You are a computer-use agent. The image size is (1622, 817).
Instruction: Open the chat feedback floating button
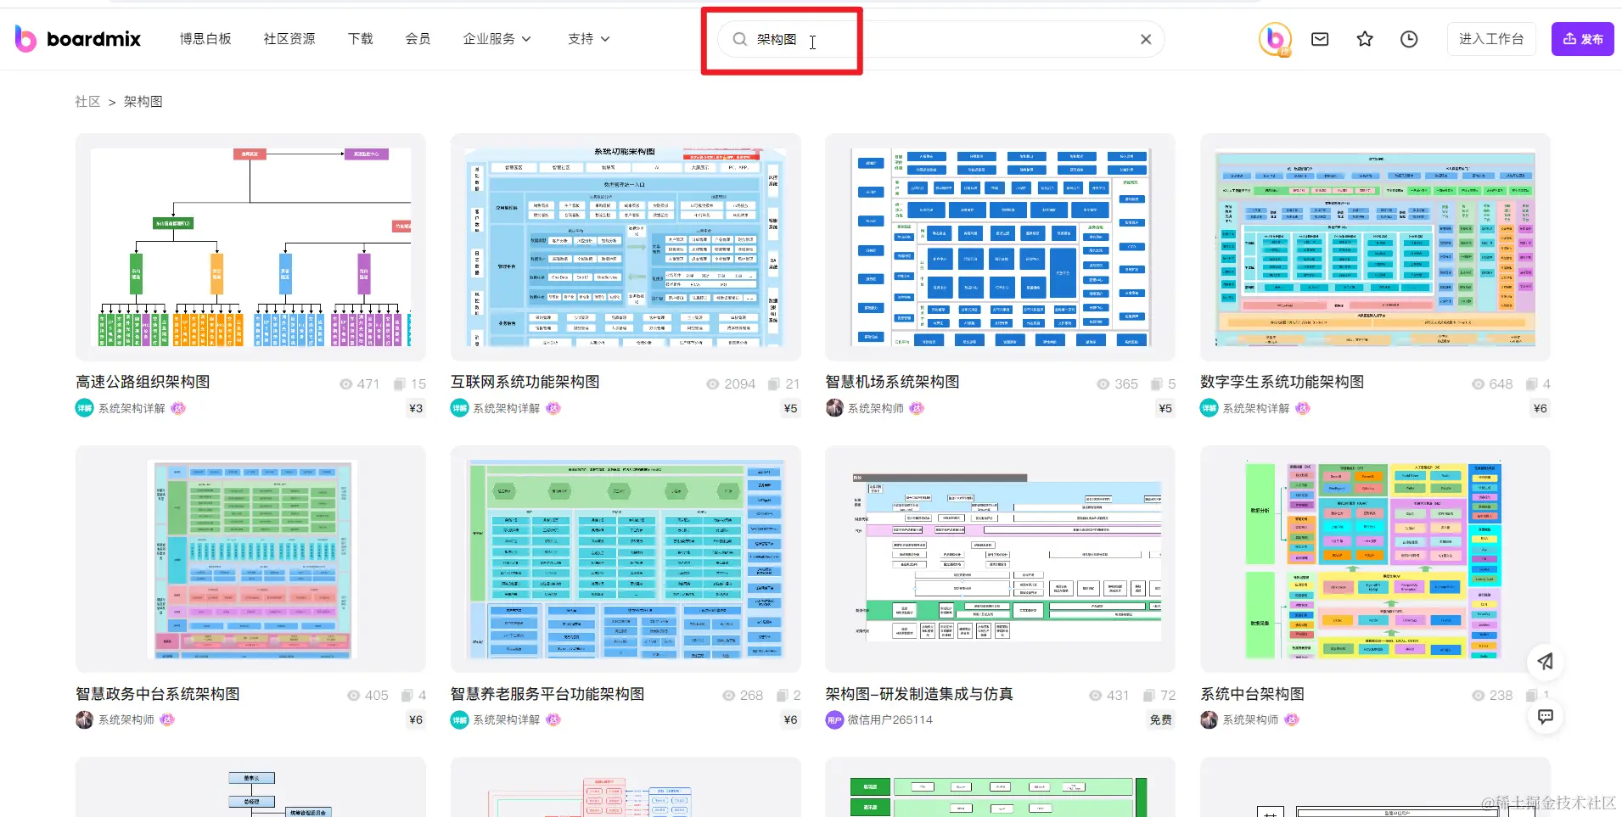tap(1546, 716)
